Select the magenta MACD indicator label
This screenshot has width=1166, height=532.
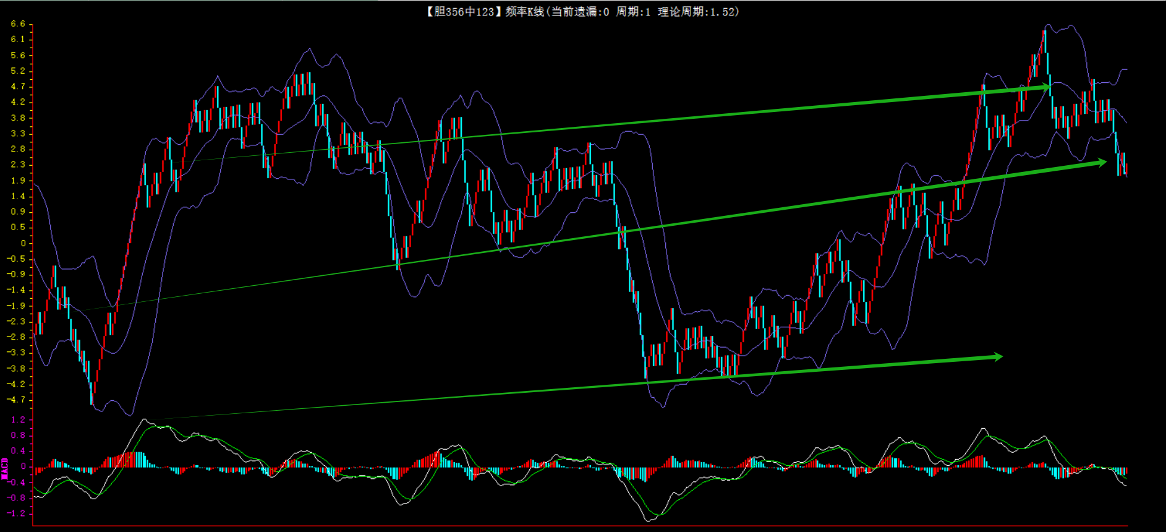[x=5, y=468]
